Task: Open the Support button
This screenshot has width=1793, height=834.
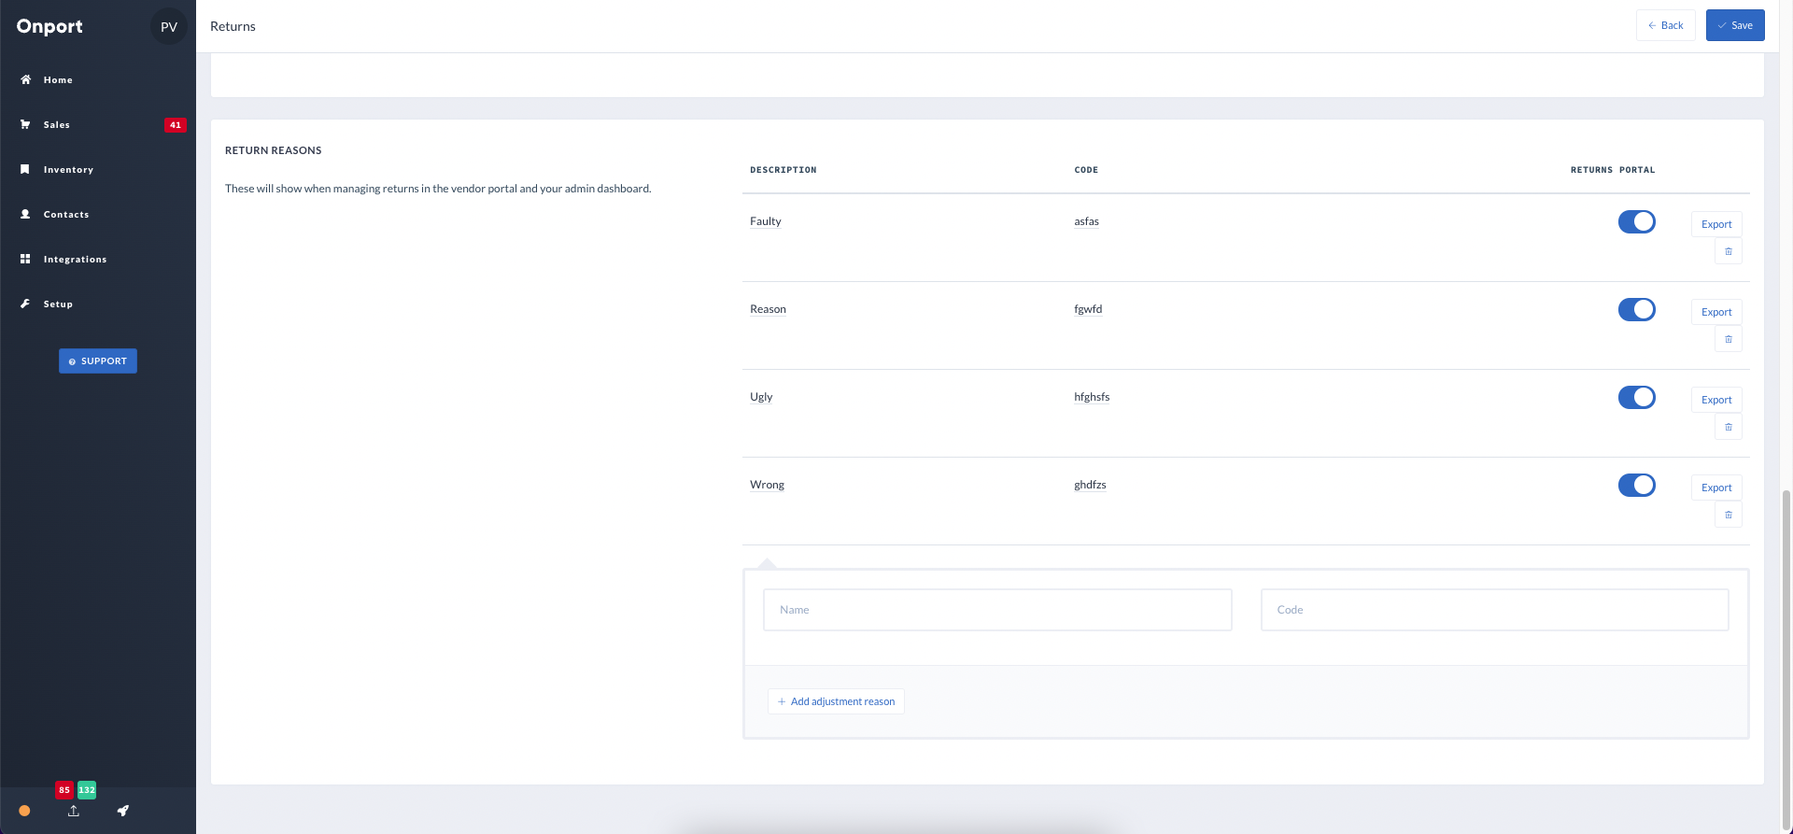Action: (98, 361)
